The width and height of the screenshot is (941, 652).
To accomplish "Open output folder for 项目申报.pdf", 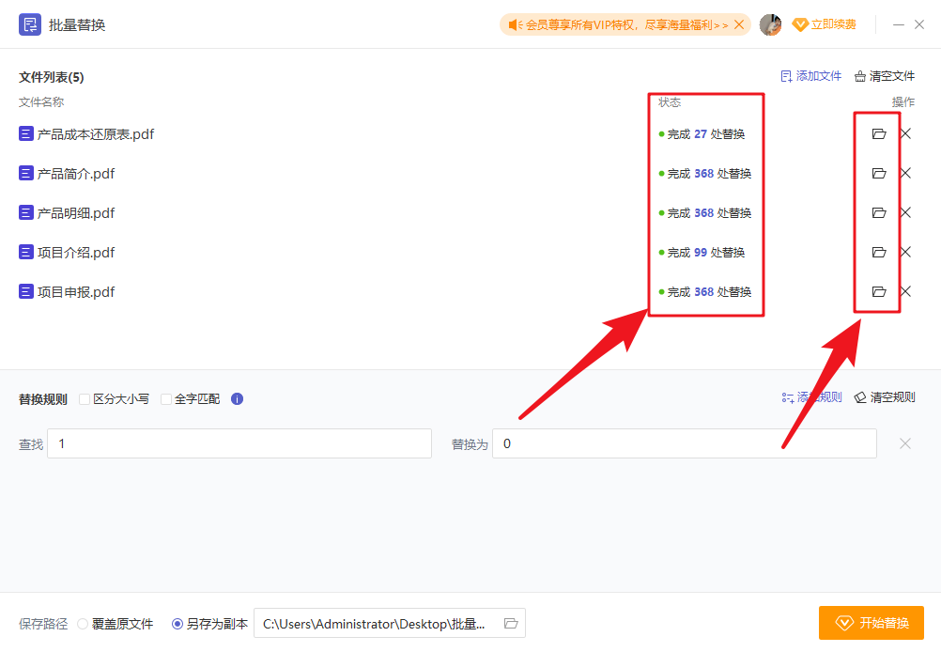I will click(x=877, y=291).
